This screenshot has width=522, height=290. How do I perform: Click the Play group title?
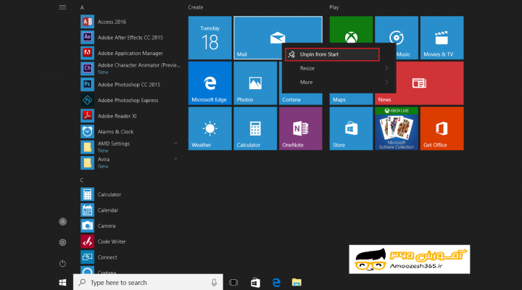click(334, 7)
